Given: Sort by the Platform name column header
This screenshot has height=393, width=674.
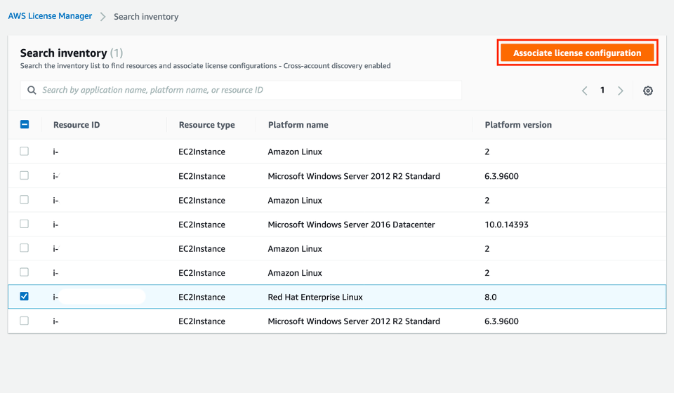Looking at the screenshot, I should (x=298, y=125).
